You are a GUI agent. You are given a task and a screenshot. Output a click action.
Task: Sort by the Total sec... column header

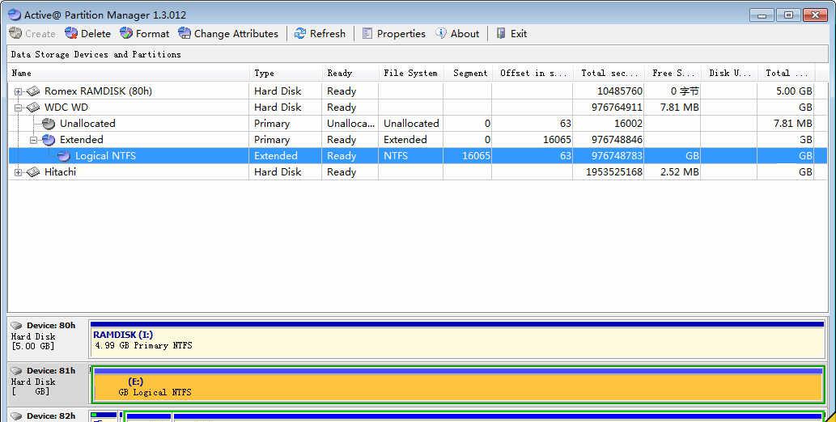tap(609, 73)
